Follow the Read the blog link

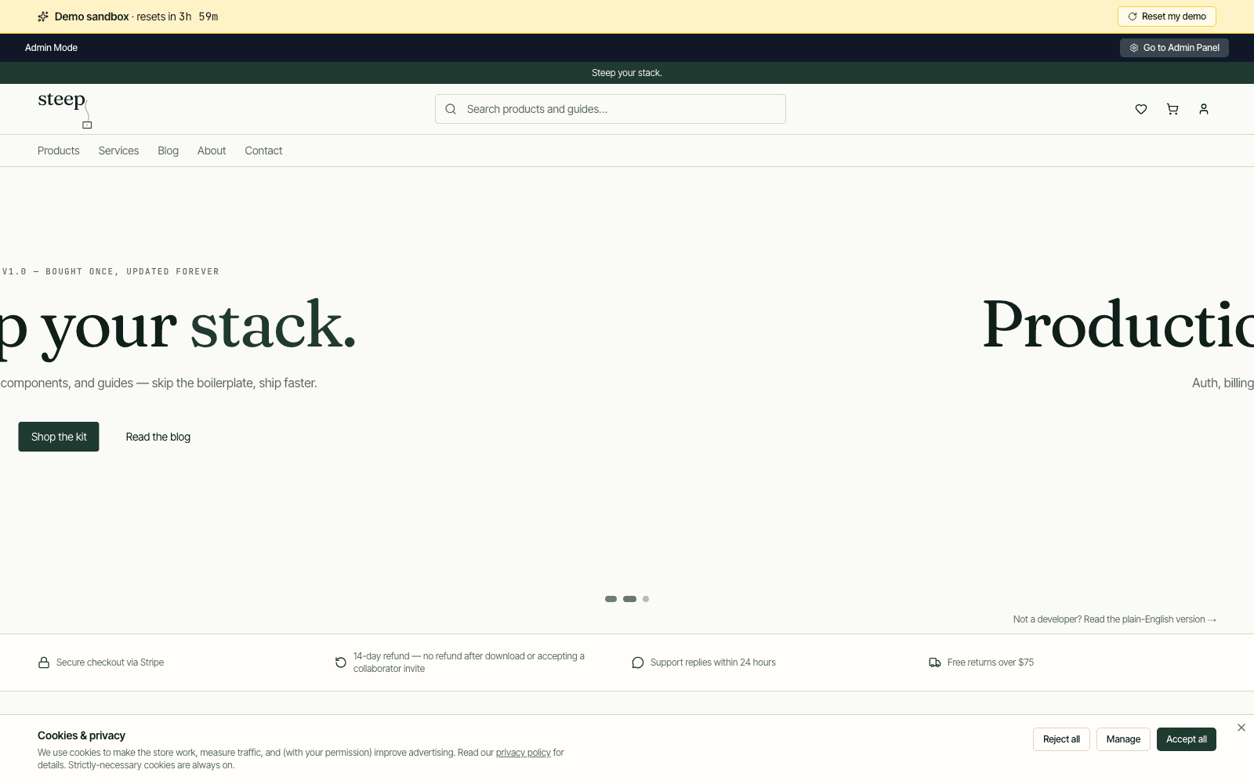(x=158, y=437)
